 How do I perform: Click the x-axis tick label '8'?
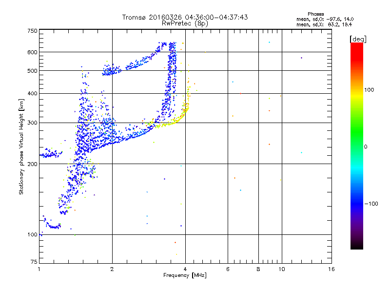pos(258,269)
